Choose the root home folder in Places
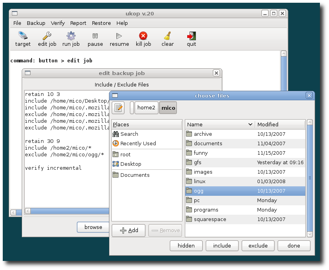Image resolution: width=329 pixels, height=270 pixels. pos(116,154)
